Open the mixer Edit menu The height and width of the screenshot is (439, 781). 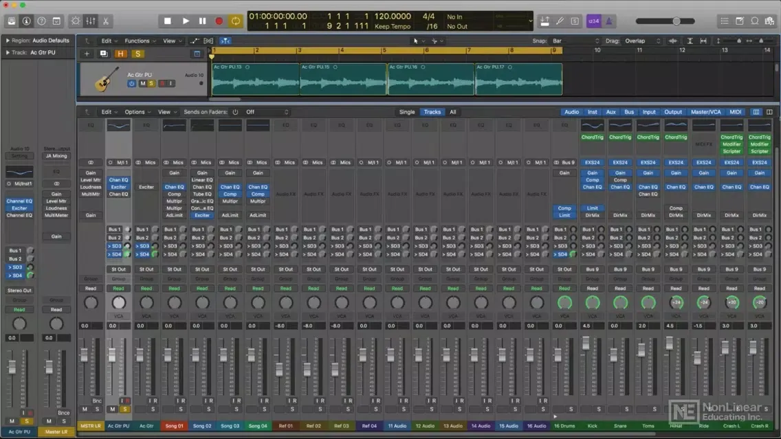tap(109, 112)
